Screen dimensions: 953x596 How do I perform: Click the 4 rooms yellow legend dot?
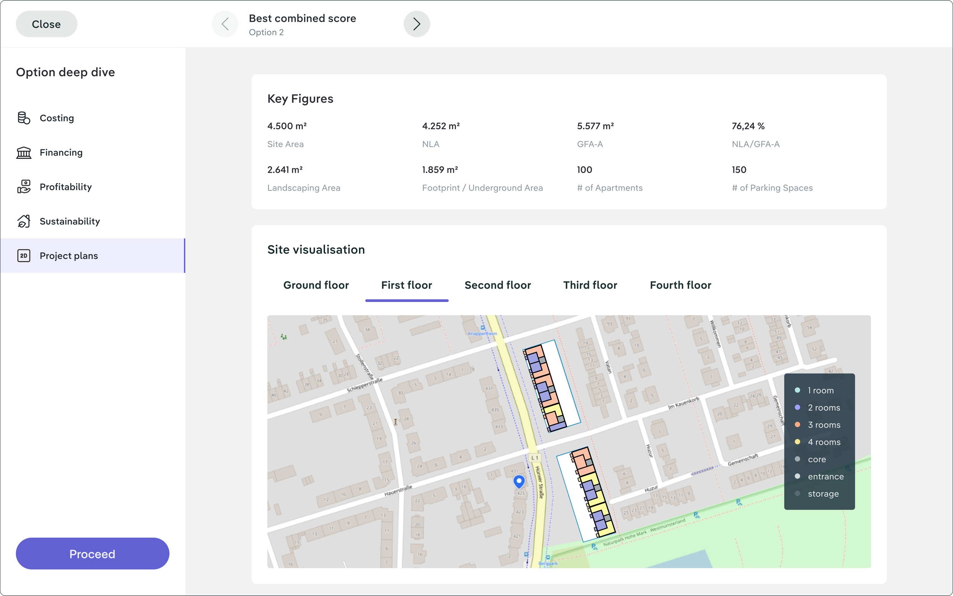[797, 442]
